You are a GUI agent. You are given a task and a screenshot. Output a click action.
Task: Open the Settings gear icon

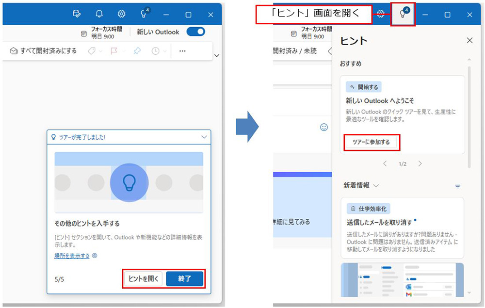pyautogui.click(x=120, y=14)
